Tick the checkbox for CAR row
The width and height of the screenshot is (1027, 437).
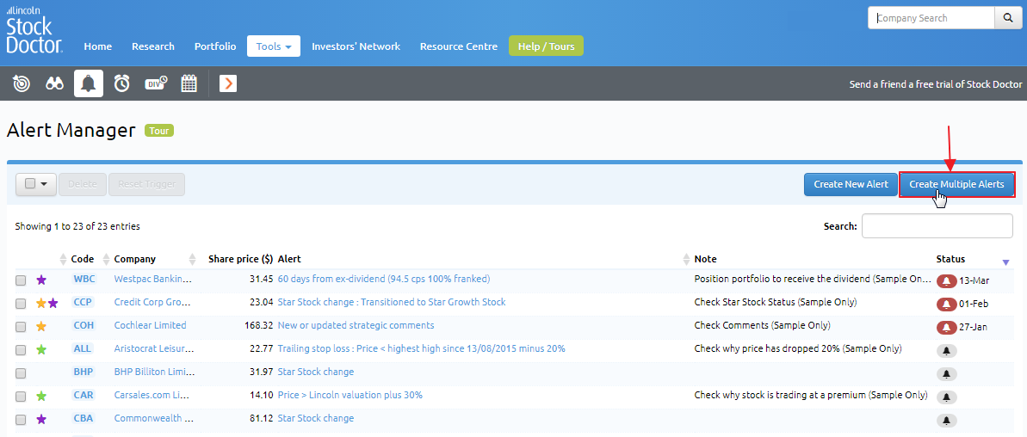(21, 397)
